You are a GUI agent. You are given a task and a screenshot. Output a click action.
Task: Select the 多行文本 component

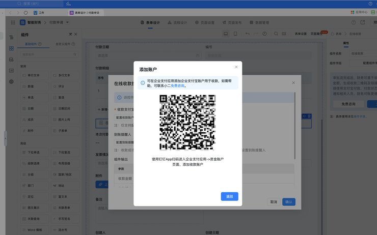coord(65,75)
